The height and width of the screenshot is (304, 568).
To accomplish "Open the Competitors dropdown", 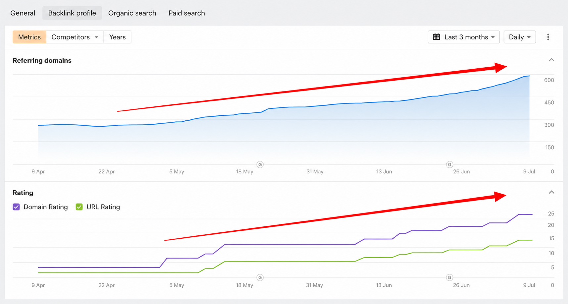I will click(x=75, y=37).
